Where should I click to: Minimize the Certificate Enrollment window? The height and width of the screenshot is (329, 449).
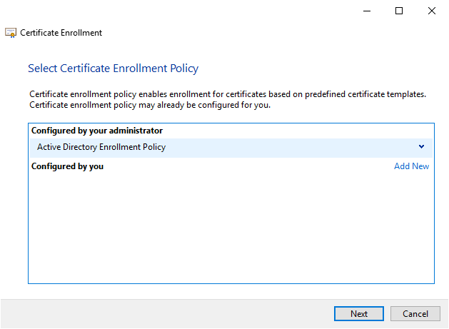[x=366, y=11]
